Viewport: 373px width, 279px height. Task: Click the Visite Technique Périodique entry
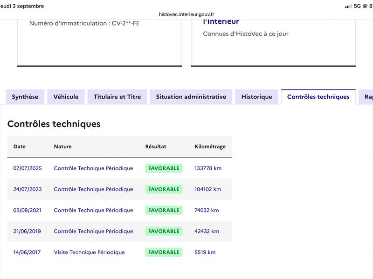[x=89, y=252]
